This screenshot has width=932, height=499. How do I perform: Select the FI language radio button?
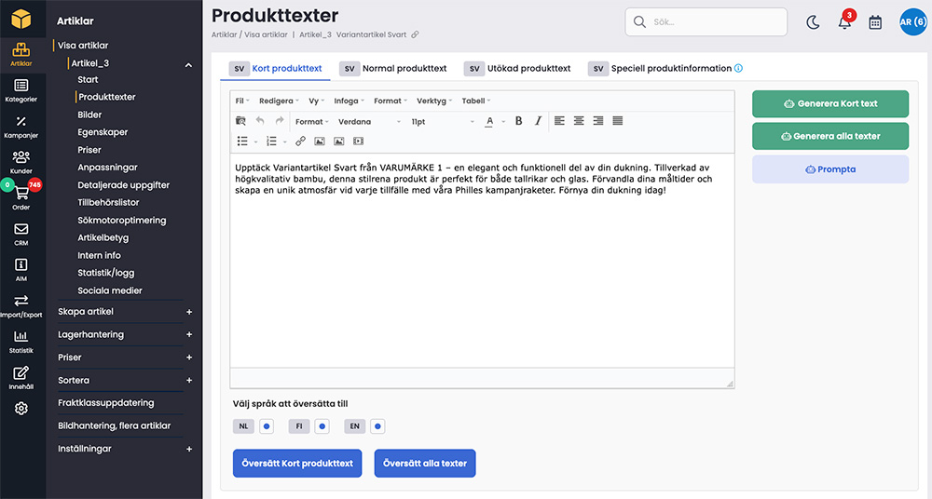coord(322,426)
